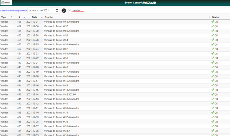
Task: Sort by the Tipo column header
Action: 3,17
